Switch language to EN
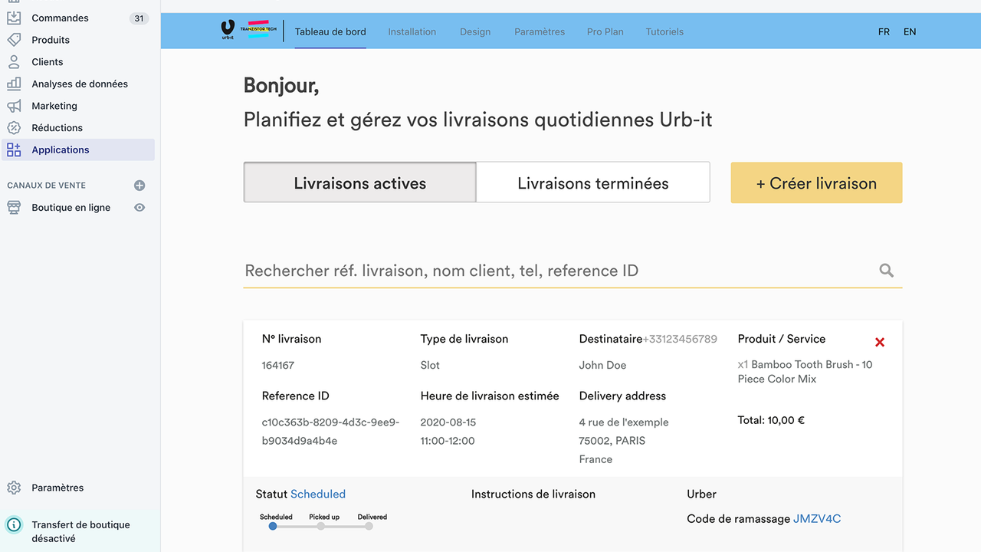The width and height of the screenshot is (981, 552). click(x=910, y=31)
